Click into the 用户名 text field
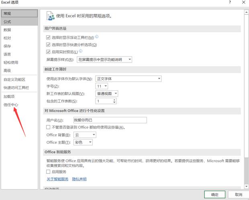 click(x=110, y=120)
